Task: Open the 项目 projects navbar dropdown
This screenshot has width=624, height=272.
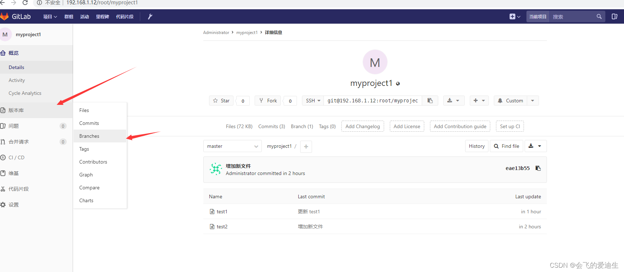Action: pos(50,16)
